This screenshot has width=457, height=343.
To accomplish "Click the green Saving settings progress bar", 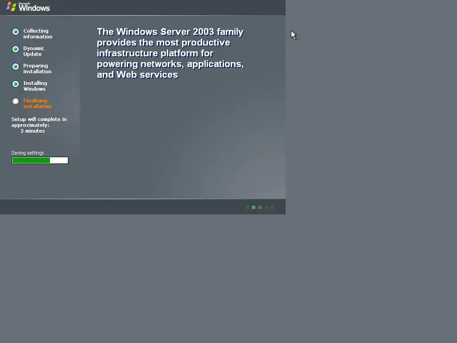I will click(40, 160).
